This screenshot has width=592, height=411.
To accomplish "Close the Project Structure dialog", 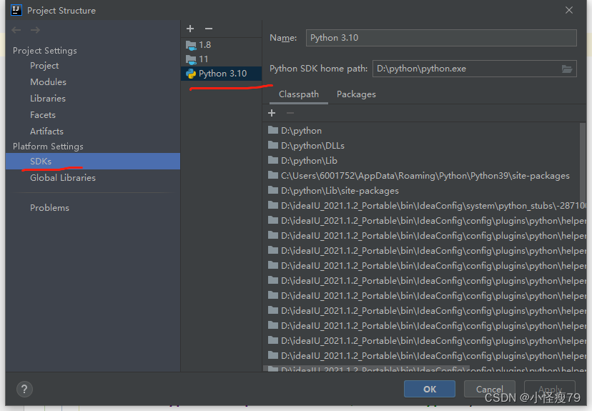I will 569,10.
